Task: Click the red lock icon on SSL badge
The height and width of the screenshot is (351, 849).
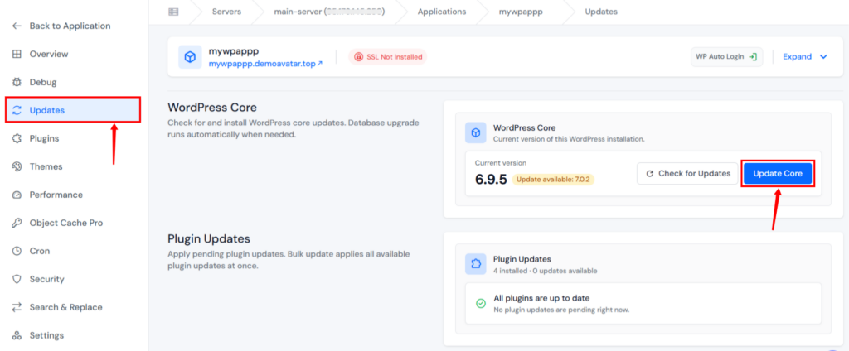Action: click(358, 57)
